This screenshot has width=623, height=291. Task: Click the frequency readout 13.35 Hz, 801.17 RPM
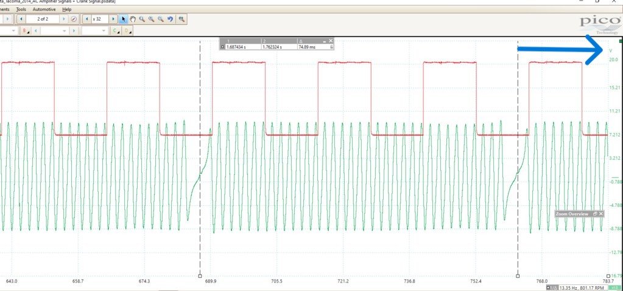point(577,288)
